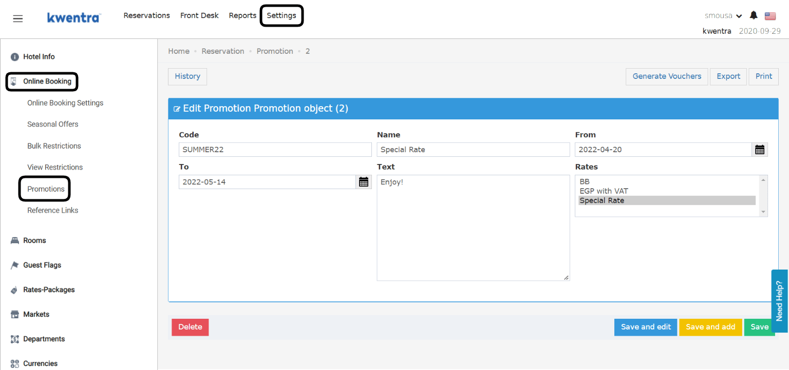This screenshot has height=370, width=789.
Task: Open Bulk Restrictions page
Action: click(54, 146)
